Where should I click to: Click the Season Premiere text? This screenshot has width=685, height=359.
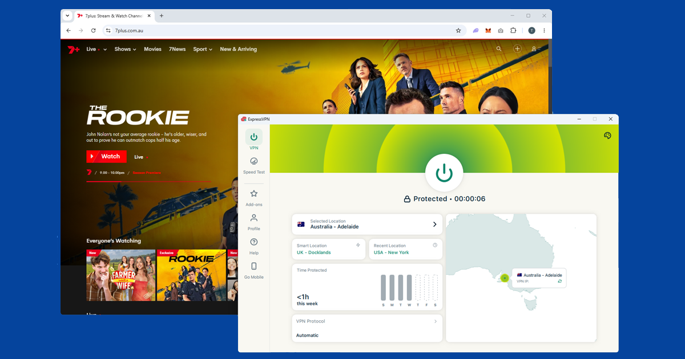(147, 173)
